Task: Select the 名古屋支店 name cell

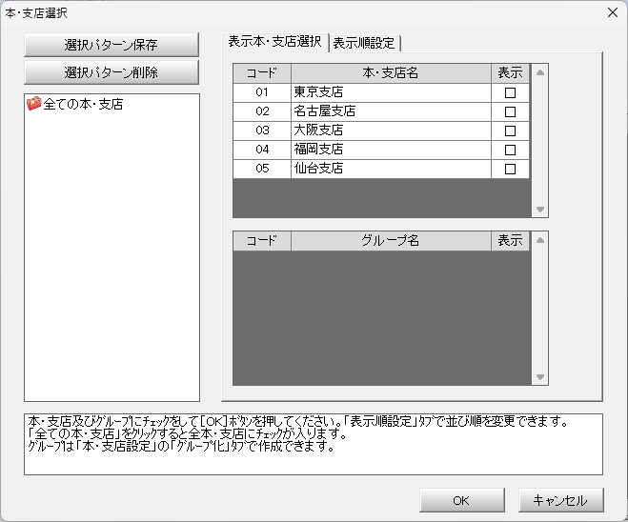Action: tap(391, 111)
